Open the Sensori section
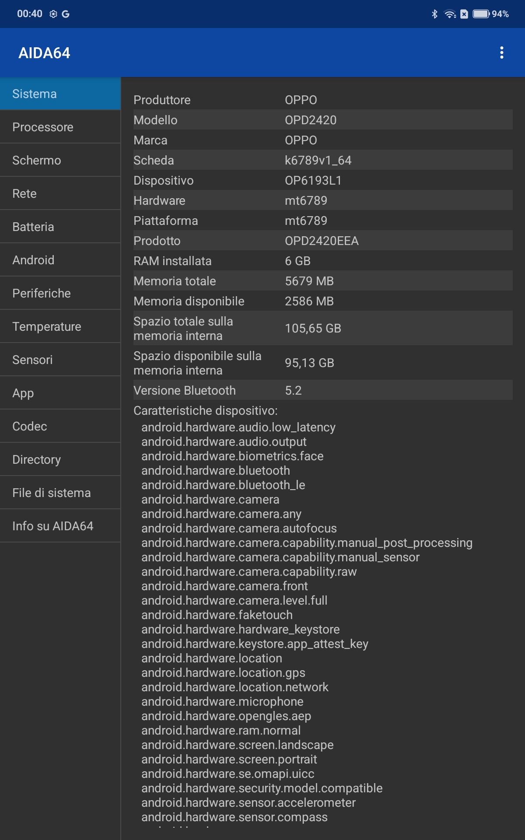Screen dimensions: 525x840 tap(60, 360)
